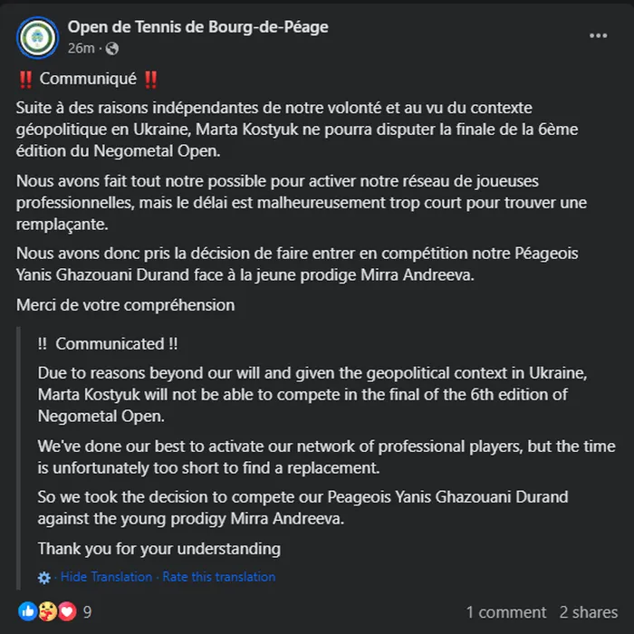Click the "Merci de votre compréhension" line
Image resolution: width=634 pixels, height=634 pixels.
coord(125,305)
